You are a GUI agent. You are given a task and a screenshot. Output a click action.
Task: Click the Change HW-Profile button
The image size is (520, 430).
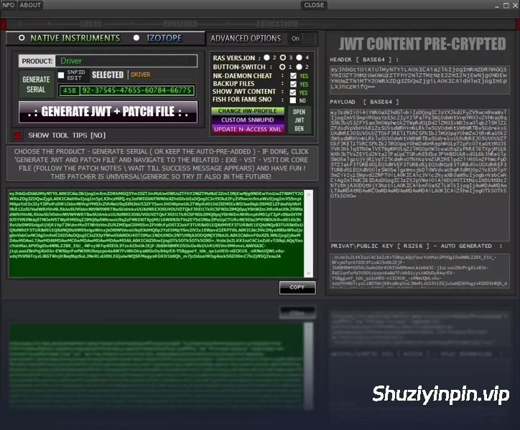[x=248, y=111]
